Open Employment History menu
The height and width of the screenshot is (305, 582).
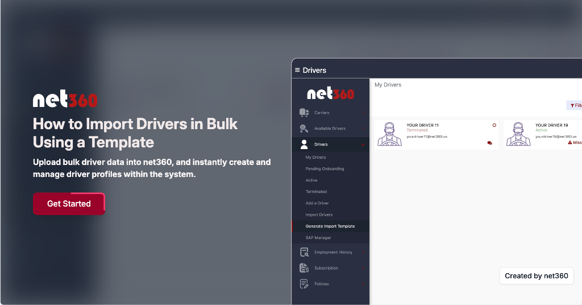(x=333, y=252)
